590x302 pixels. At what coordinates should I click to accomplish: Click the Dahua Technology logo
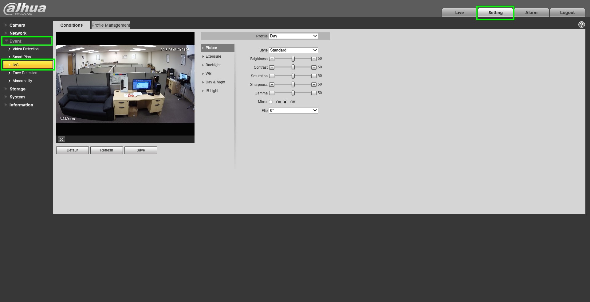point(25,9)
